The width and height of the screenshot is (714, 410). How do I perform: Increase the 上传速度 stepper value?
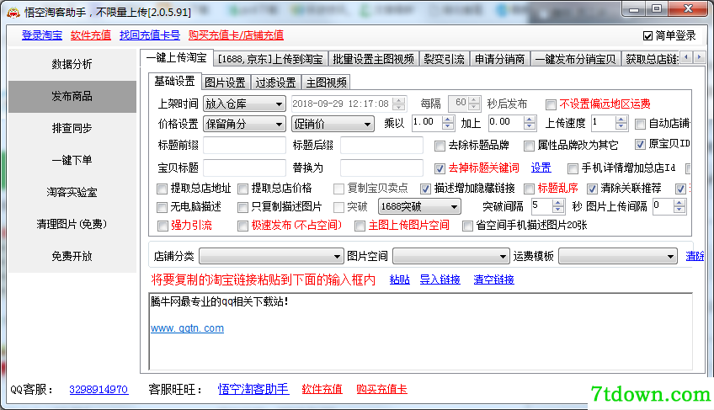coord(621,120)
